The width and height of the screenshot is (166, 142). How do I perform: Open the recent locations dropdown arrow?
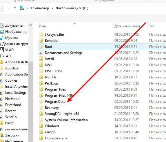coord(9,8)
